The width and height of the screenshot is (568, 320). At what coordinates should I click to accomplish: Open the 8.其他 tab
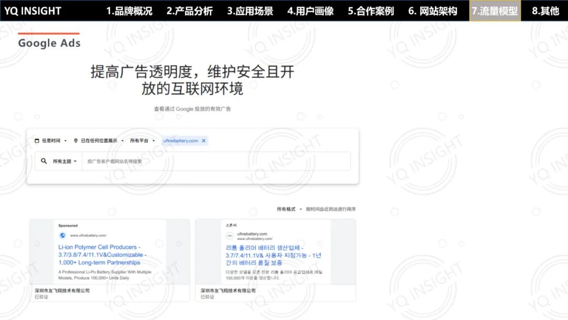(x=545, y=11)
